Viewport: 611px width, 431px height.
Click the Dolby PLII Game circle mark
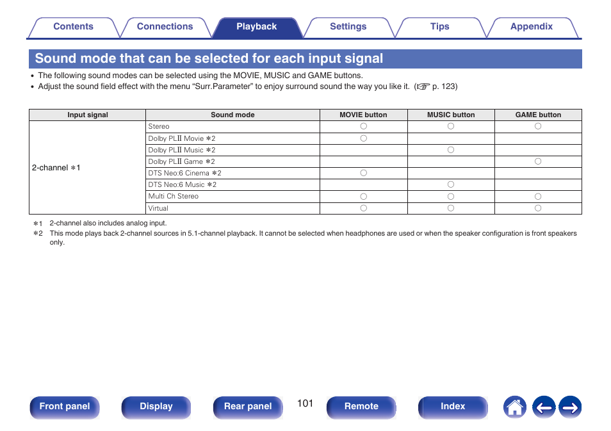[538, 161]
